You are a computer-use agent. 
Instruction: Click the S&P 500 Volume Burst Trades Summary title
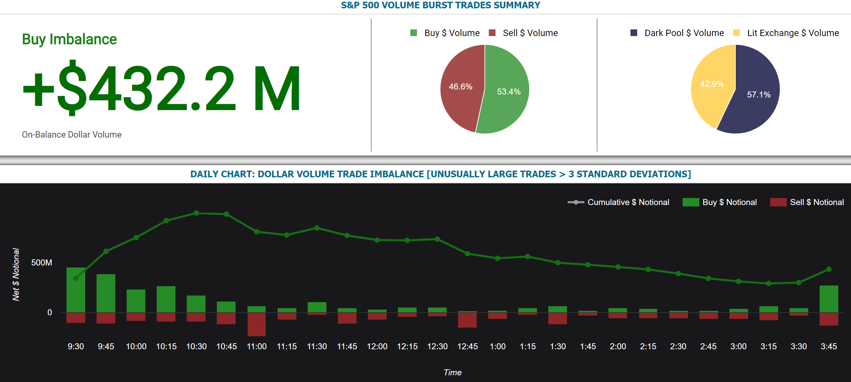click(440, 5)
